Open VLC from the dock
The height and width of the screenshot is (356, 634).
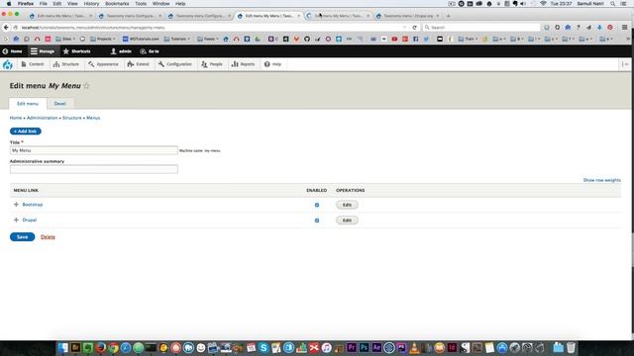click(414, 347)
